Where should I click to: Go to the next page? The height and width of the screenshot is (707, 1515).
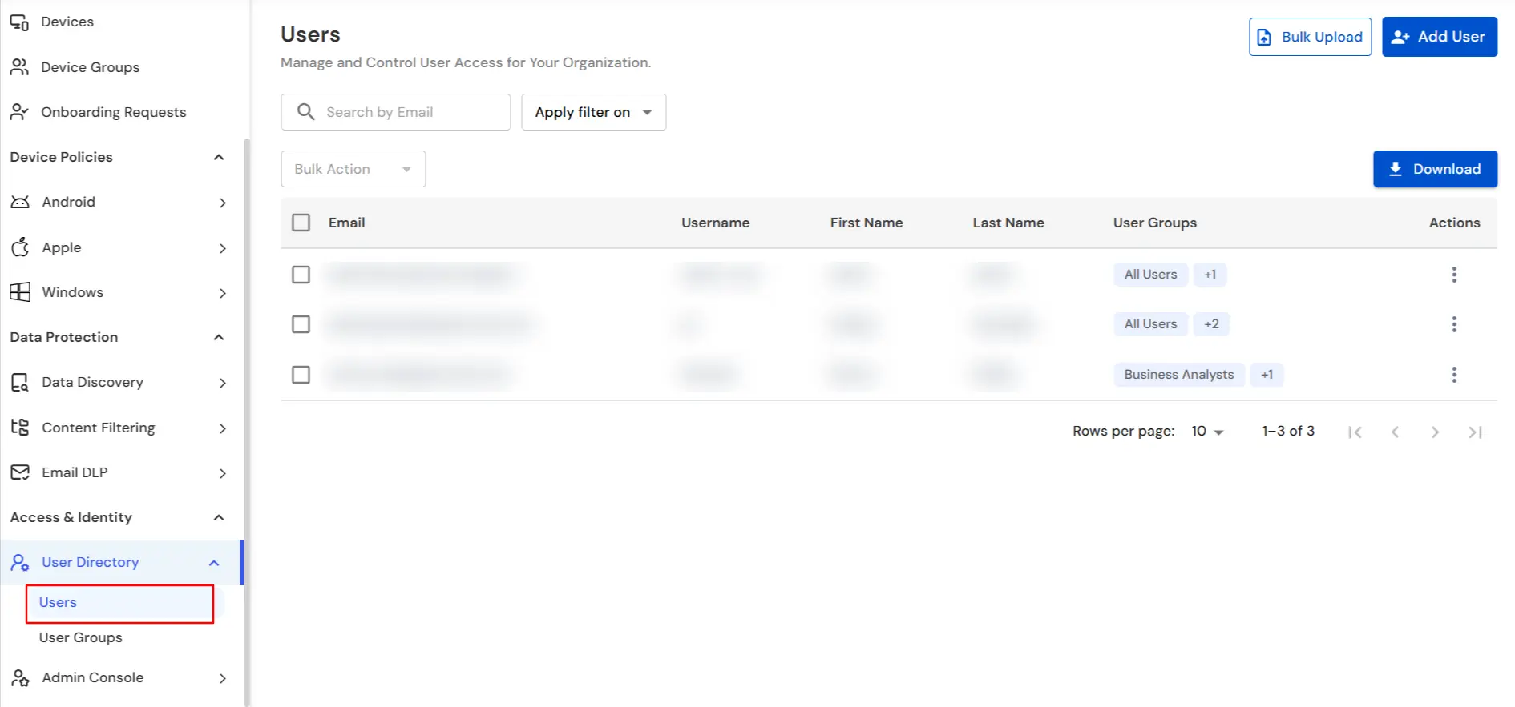(x=1435, y=432)
